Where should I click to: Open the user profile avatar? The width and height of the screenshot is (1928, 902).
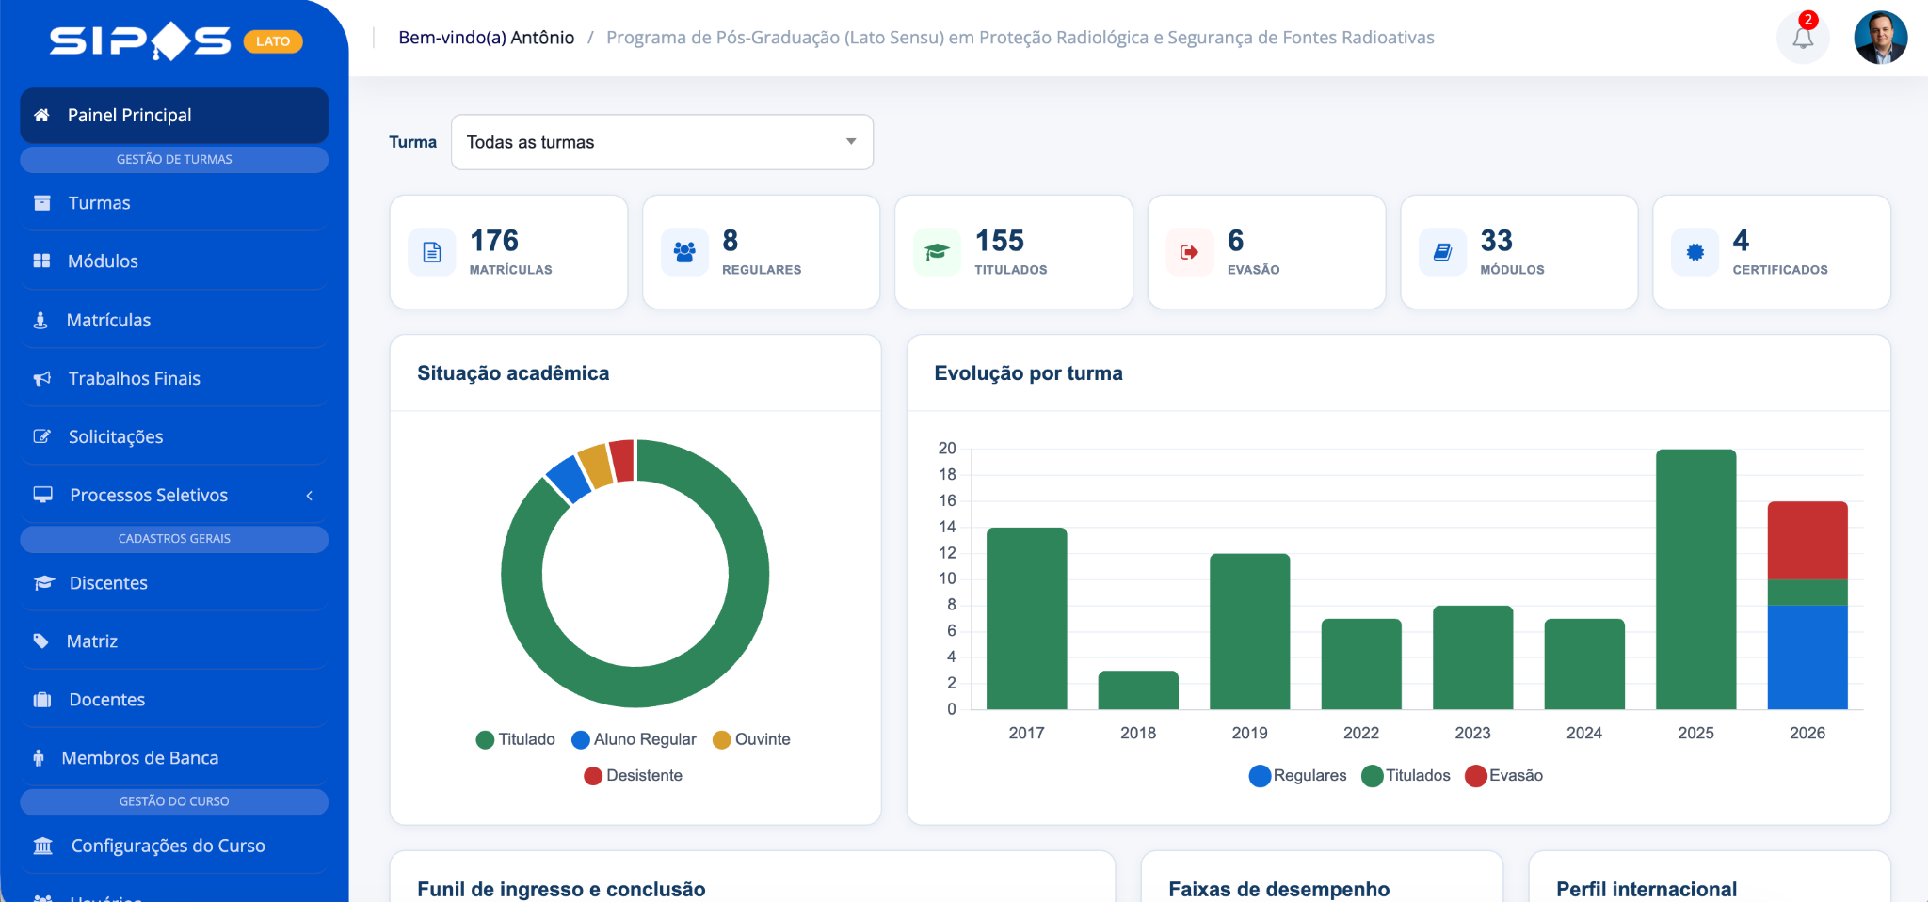[x=1880, y=38]
